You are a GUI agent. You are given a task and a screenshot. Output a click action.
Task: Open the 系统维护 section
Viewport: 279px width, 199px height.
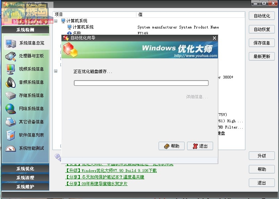[x=25, y=186]
